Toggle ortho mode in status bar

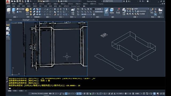click(66, 94)
